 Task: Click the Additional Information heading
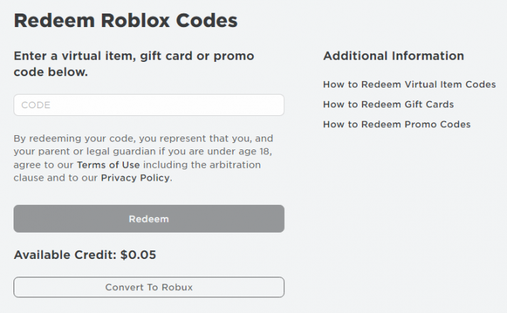click(x=393, y=56)
